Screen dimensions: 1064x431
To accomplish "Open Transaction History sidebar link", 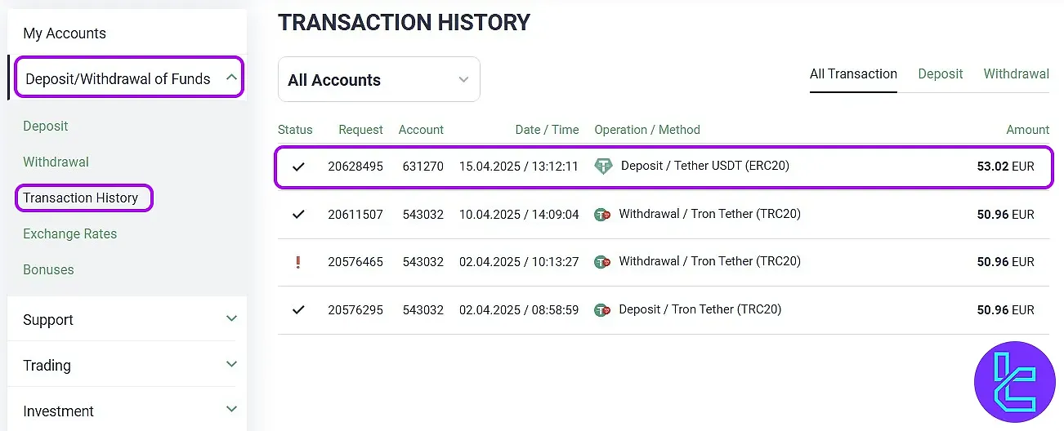I will [x=81, y=198].
